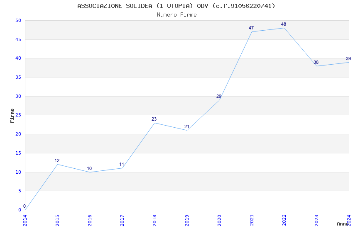
Task: Click the Anno x-axis label
Action: 343,224
